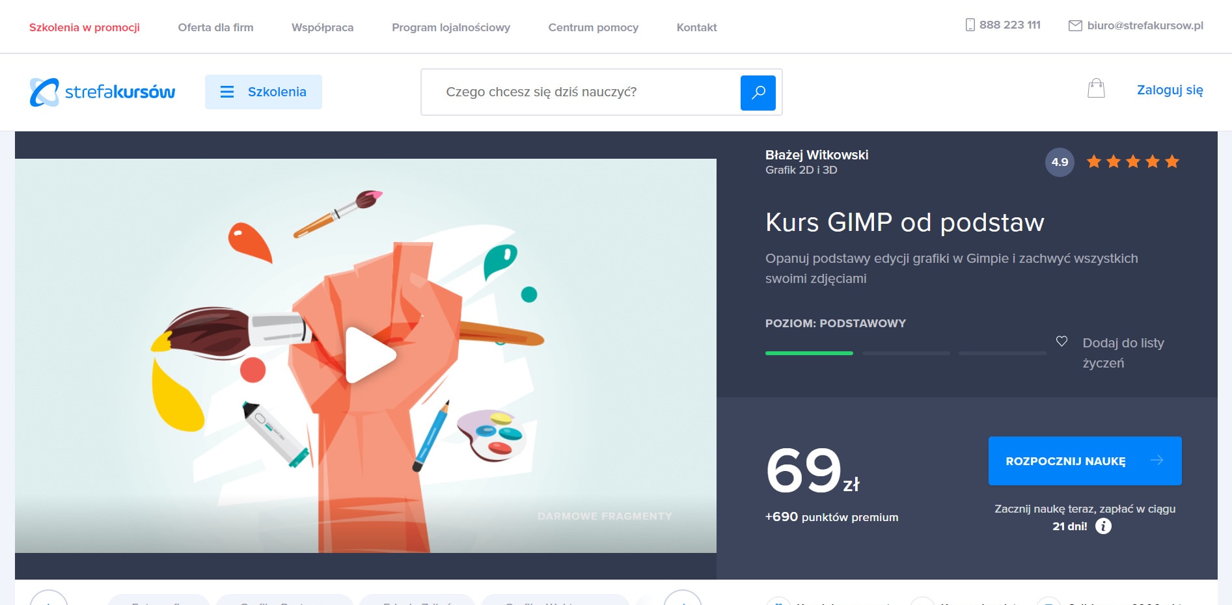The height and width of the screenshot is (605, 1232).
Task: Open the shopping bag cart icon
Action: (x=1096, y=88)
